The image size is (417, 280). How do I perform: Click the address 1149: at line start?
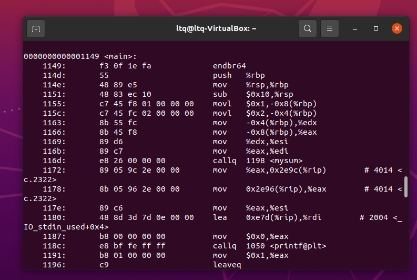coord(54,66)
